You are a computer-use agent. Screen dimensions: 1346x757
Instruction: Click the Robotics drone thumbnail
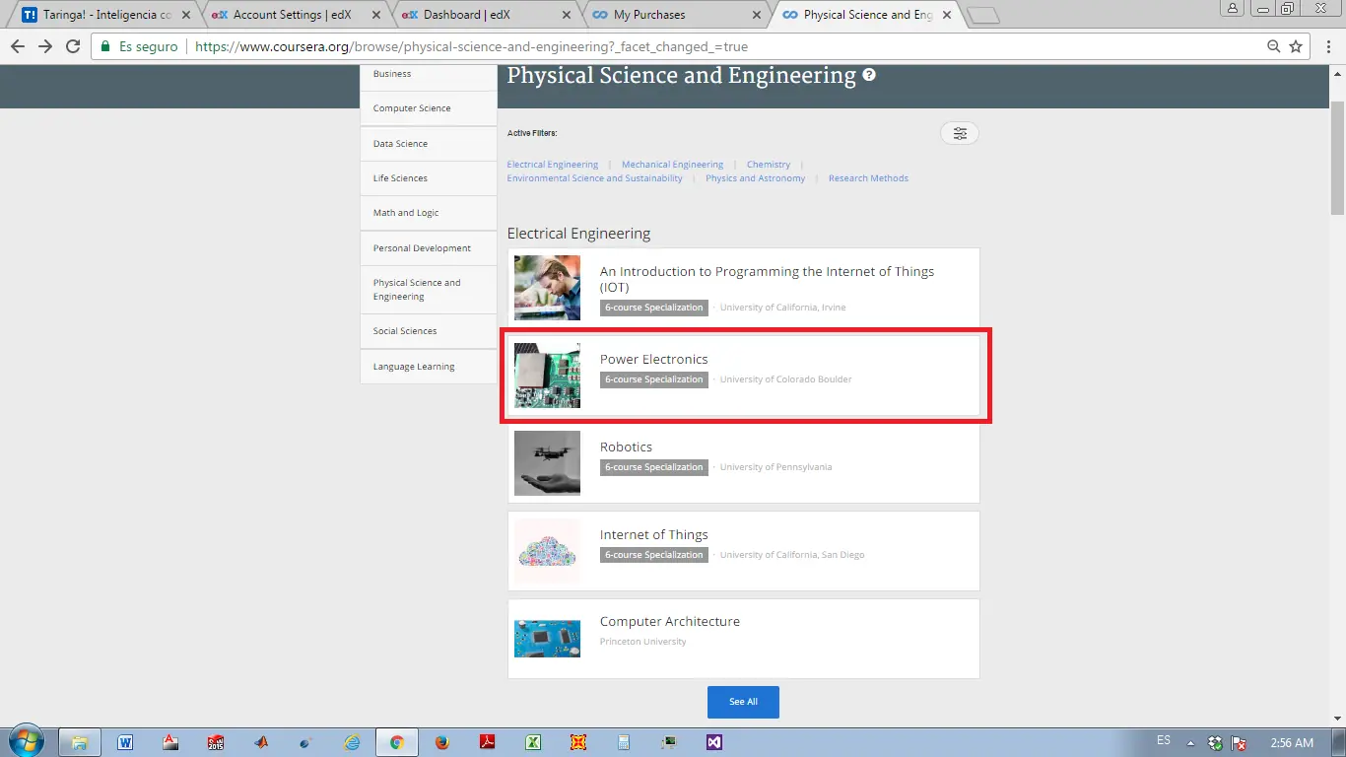547,463
